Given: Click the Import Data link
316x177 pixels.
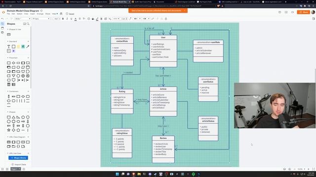Looking at the screenshot, I should (x=19, y=165).
